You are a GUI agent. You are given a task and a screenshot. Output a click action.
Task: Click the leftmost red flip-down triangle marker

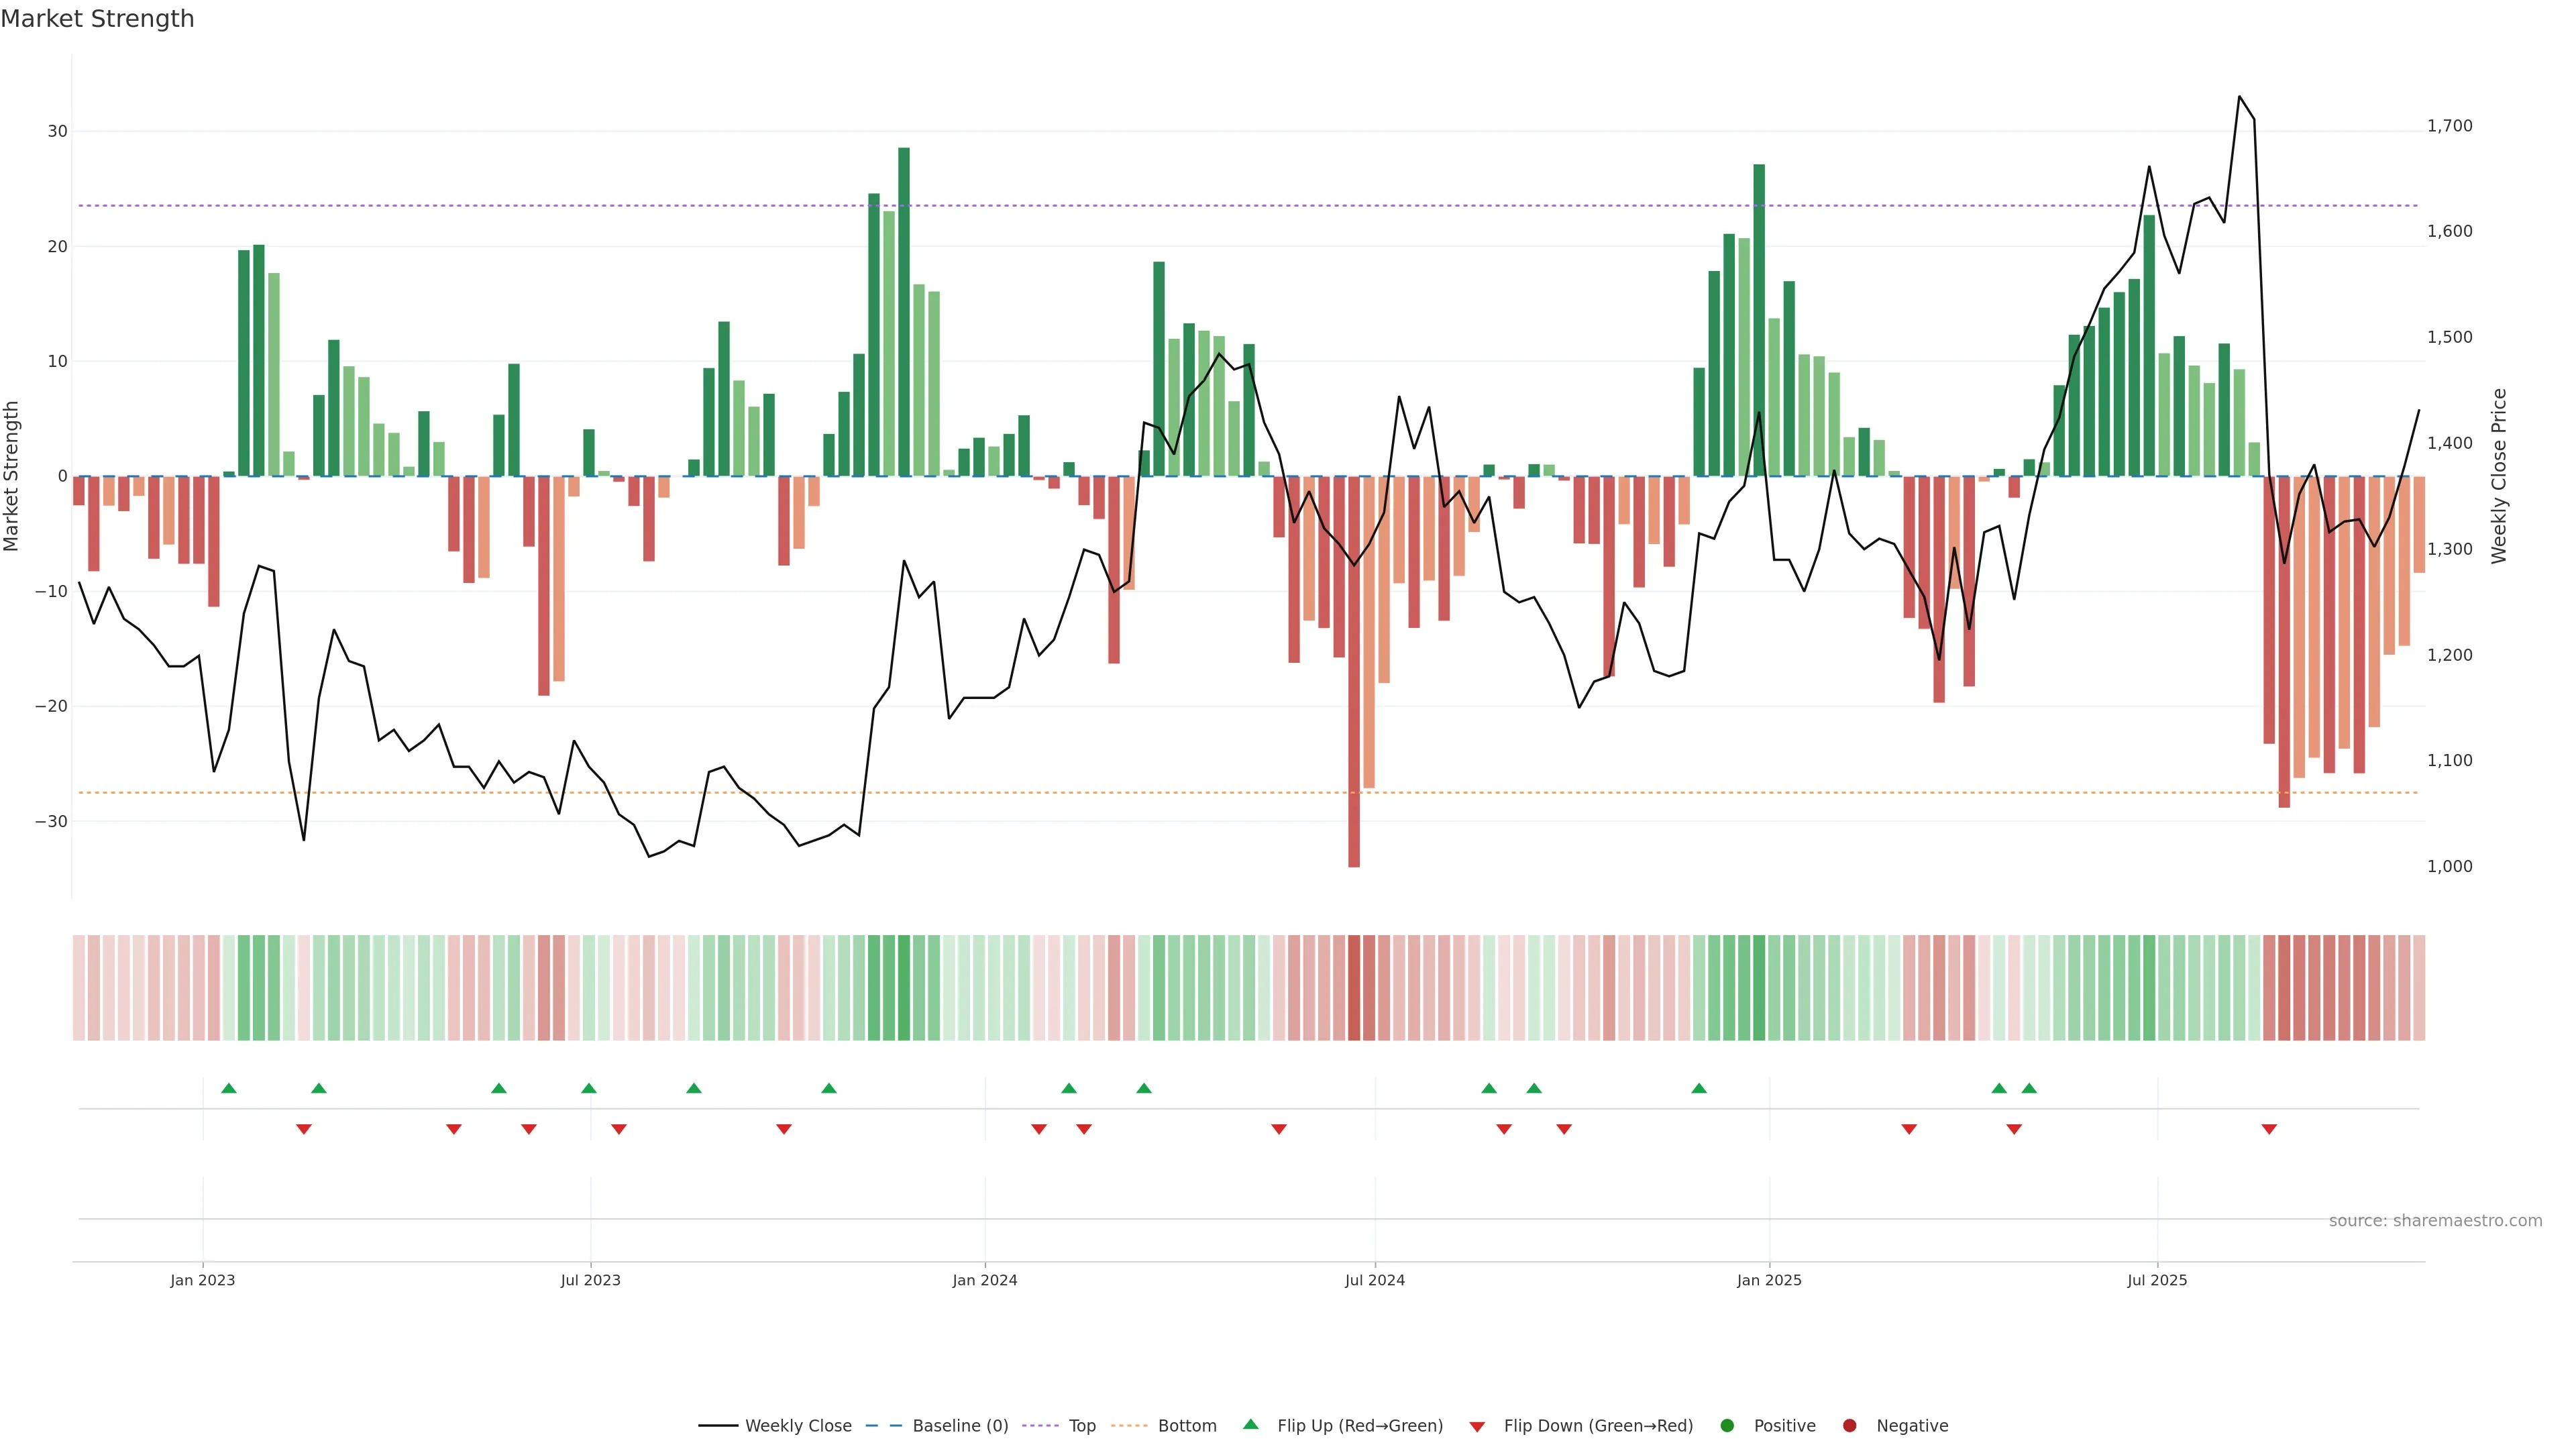[304, 1129]
